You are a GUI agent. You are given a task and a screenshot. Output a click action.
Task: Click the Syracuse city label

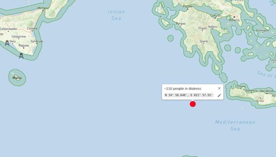(x=37, y=41)
